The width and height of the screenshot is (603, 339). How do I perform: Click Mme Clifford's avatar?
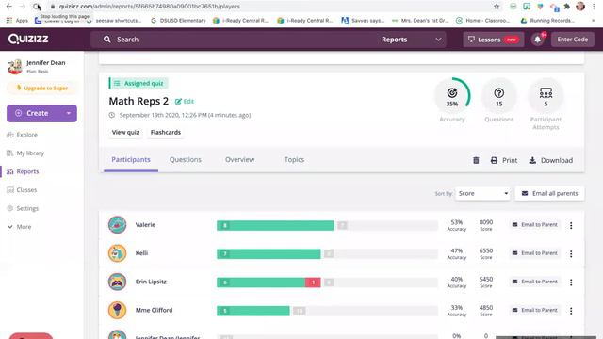[x=117, y=310]
